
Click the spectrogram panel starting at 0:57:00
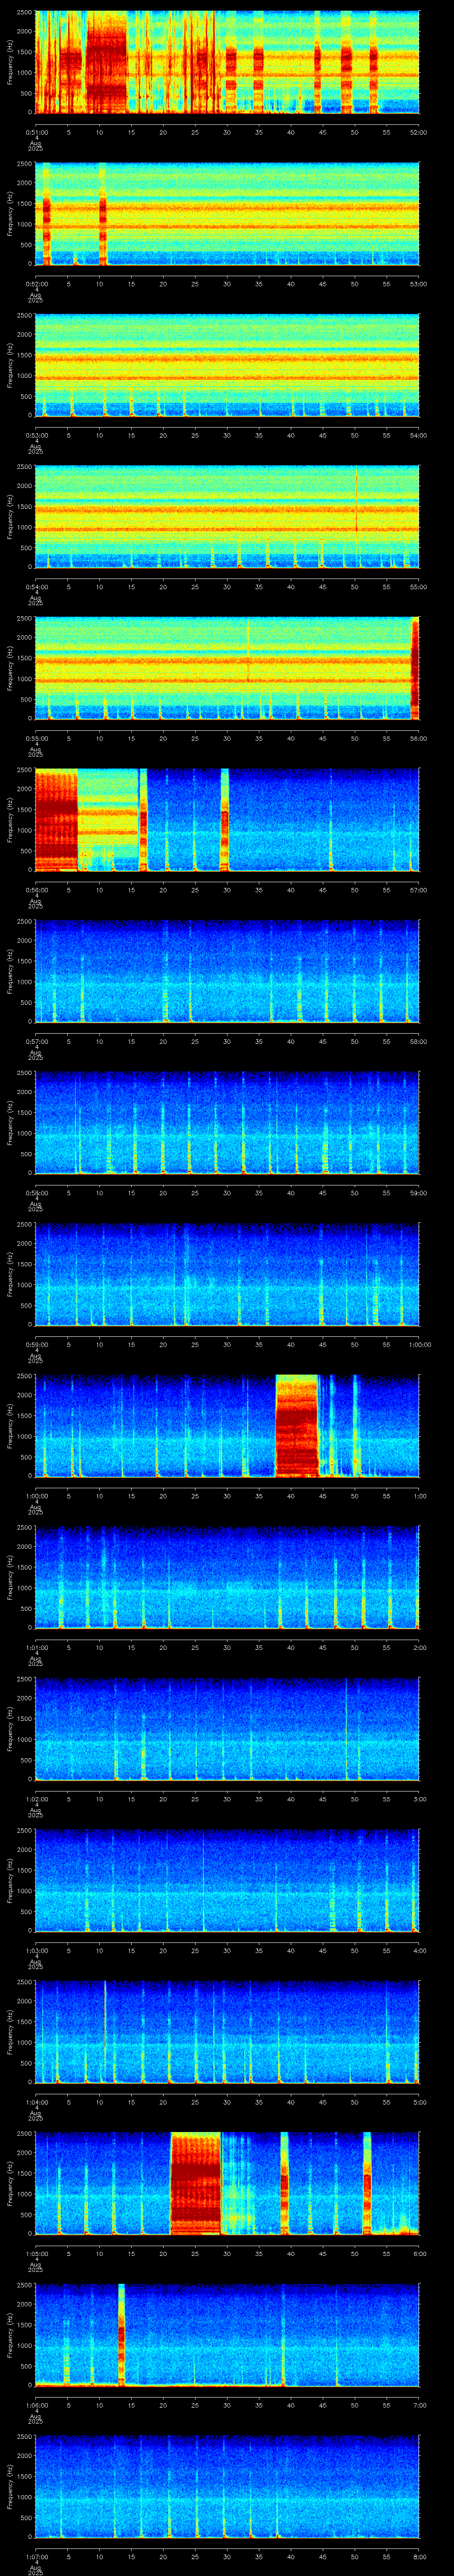click(227, 971)
